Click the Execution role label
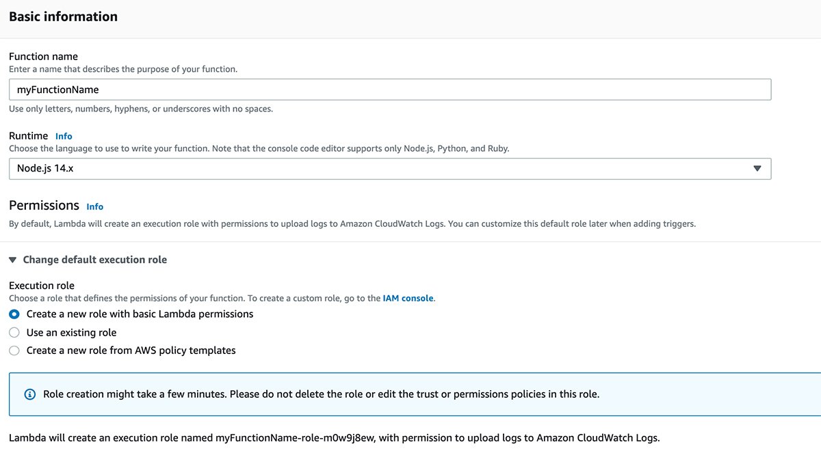This screenshot has width=821, height=451. [42, 285]
